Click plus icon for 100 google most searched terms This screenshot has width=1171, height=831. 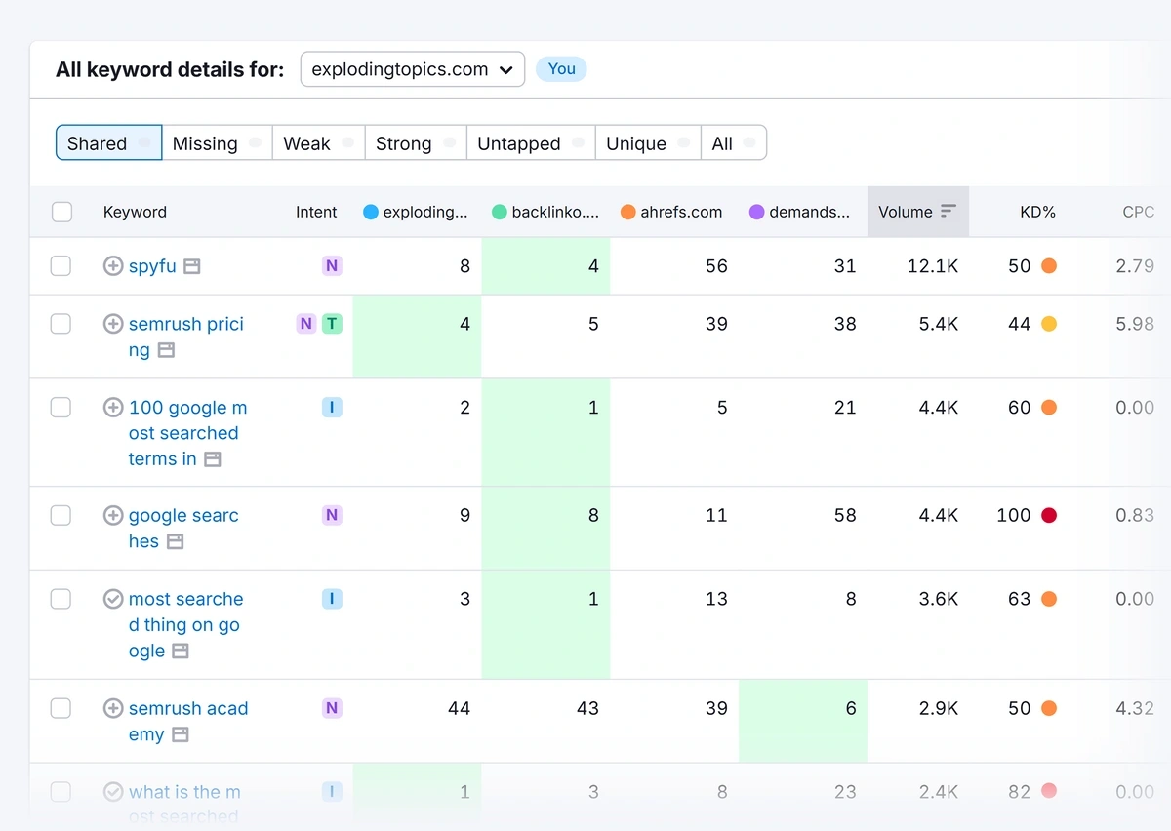113,408
